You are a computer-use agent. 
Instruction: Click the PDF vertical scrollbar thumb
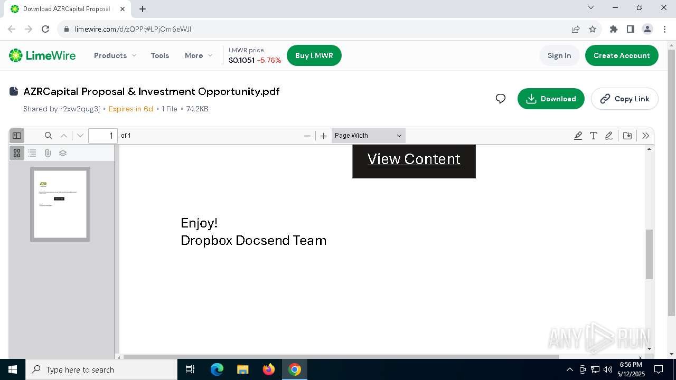650,254
